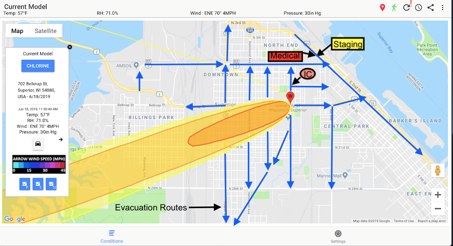This screenshot has height=246, width=453.
Task: Click the chart button labeled 50
Action: pos(51,184)
